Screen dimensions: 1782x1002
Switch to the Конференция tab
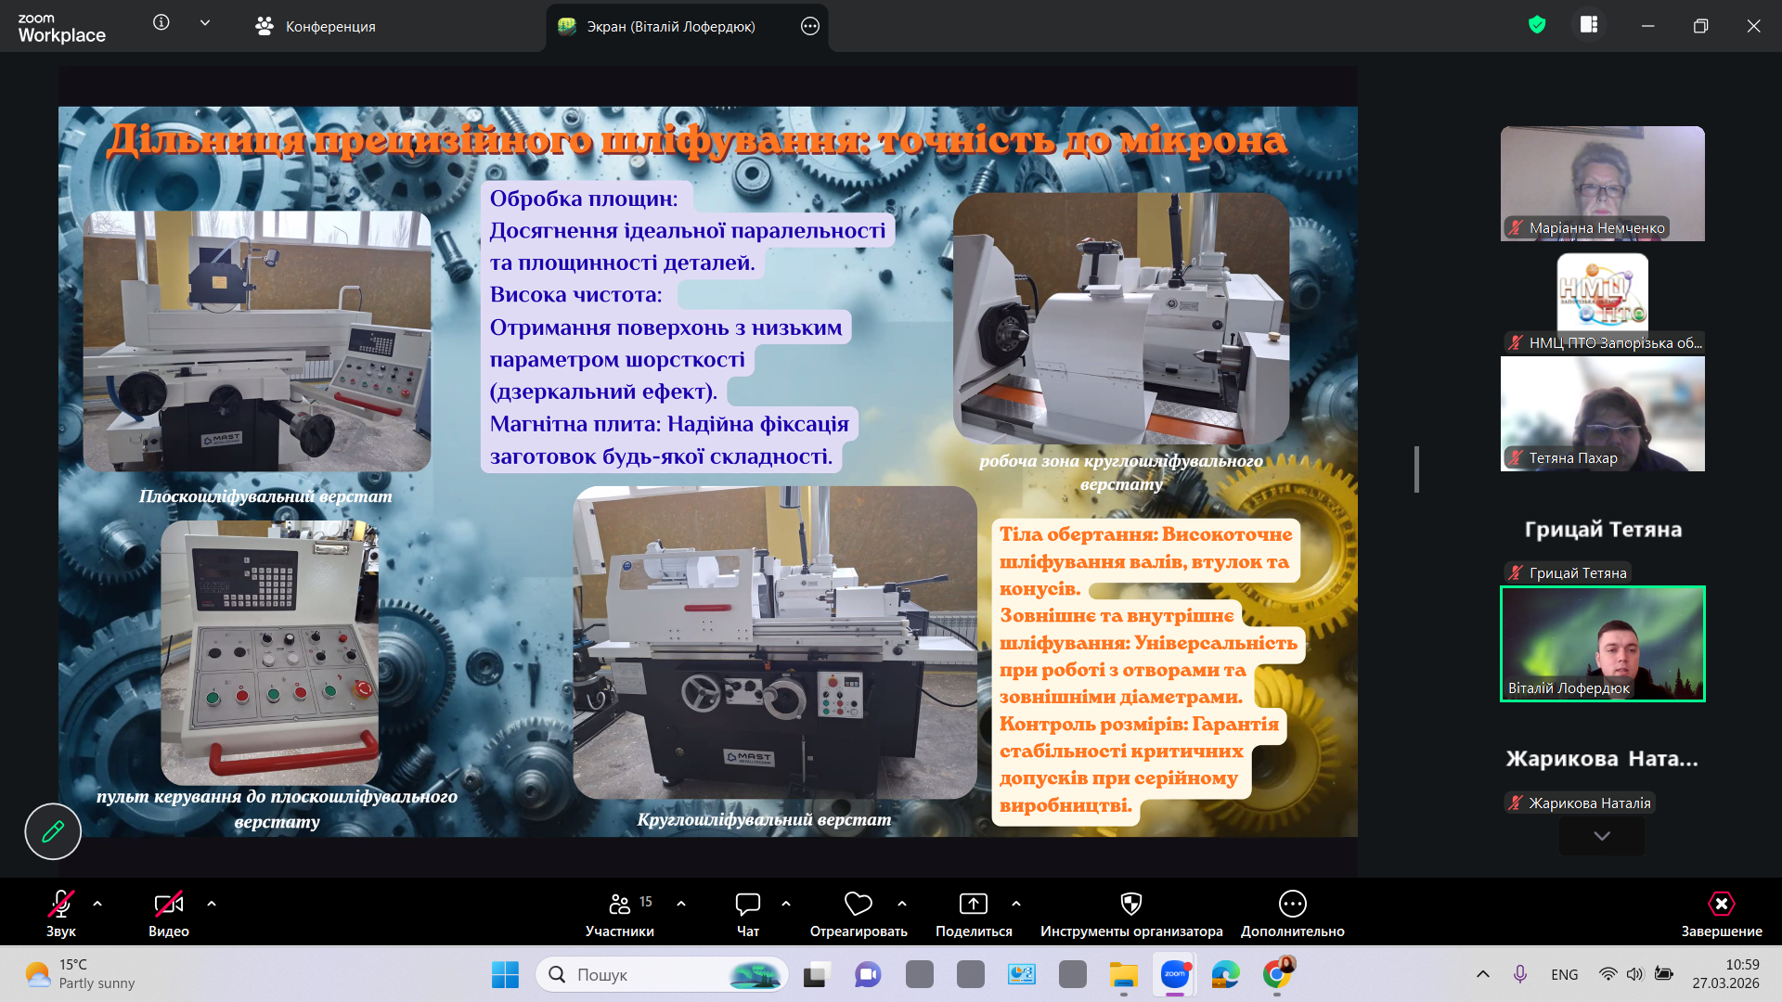click(316, 27)
